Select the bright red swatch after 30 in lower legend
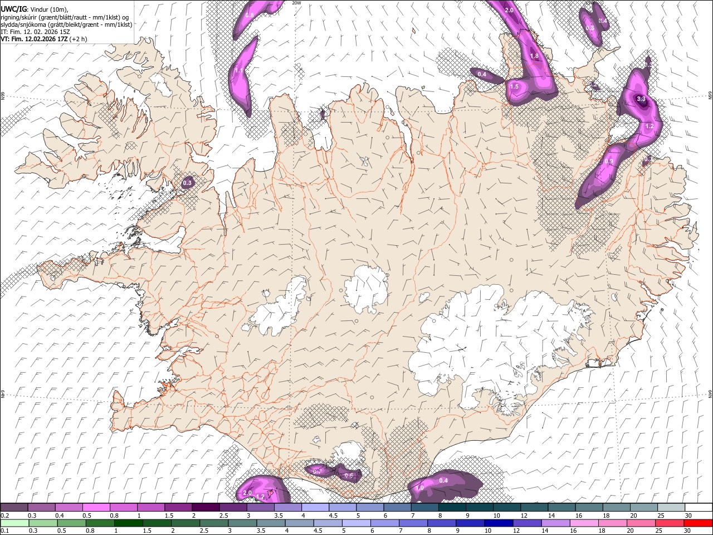The height and width of the screenshot is (535, 713). point(698,523)
